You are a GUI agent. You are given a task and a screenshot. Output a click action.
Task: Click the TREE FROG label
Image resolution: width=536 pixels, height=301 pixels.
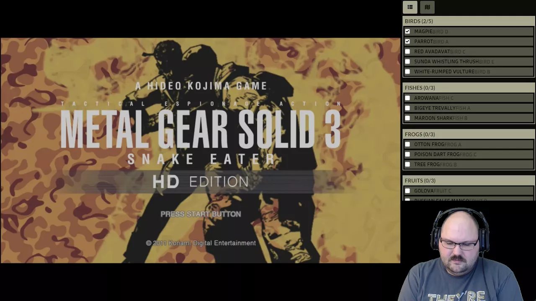pyautogui.click(x=427, y=164)
